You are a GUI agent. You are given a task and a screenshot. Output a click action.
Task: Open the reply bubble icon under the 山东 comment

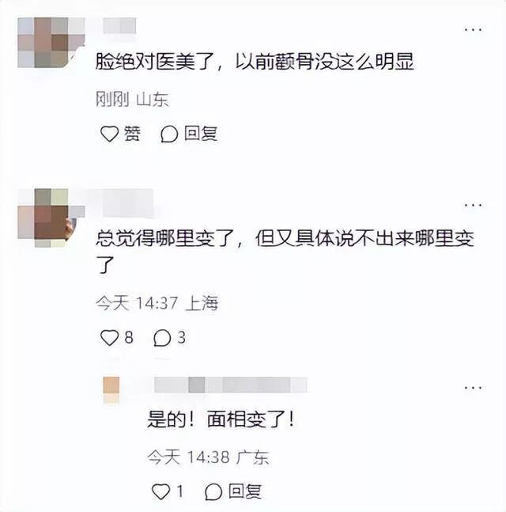pyautogui.click(x=169, y=135)
